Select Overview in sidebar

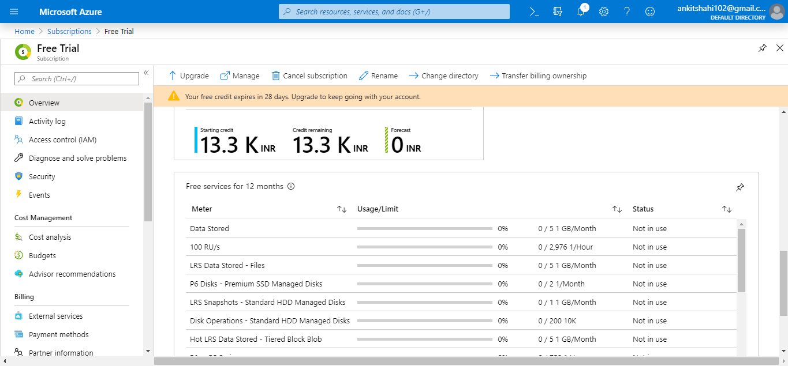coord(72,103)
